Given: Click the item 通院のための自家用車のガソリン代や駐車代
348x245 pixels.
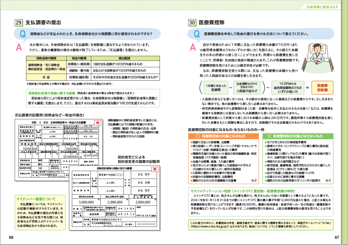Looking at the screenshot, I should click(x=293, y=181).
